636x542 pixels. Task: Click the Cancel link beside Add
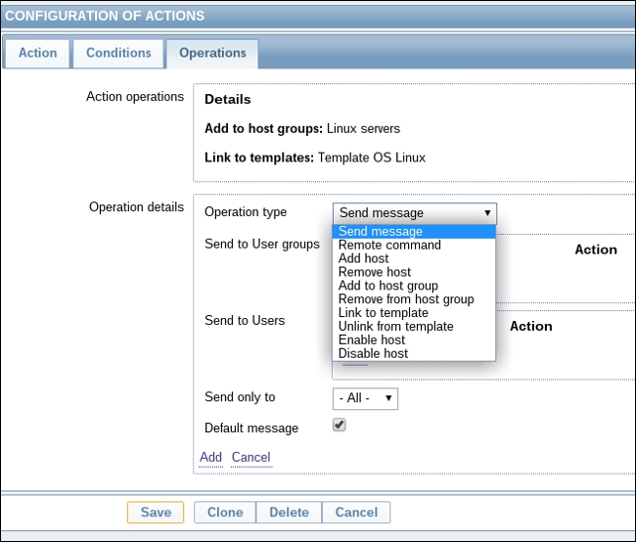(251, 458)
